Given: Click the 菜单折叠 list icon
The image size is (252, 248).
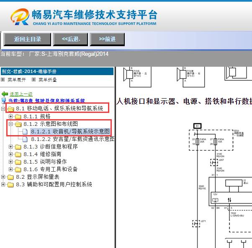Looking at the screenshot, I should pos(33,80).
